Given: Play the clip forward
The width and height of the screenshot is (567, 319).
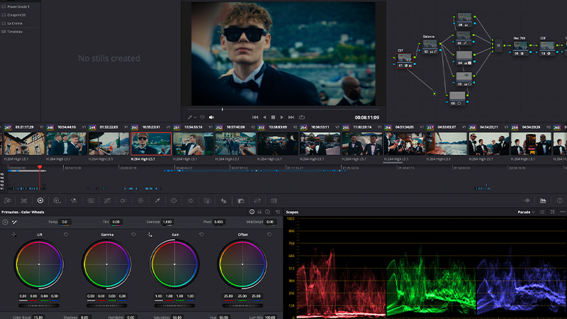Looking at the screenshot, I should pos(282,117).
